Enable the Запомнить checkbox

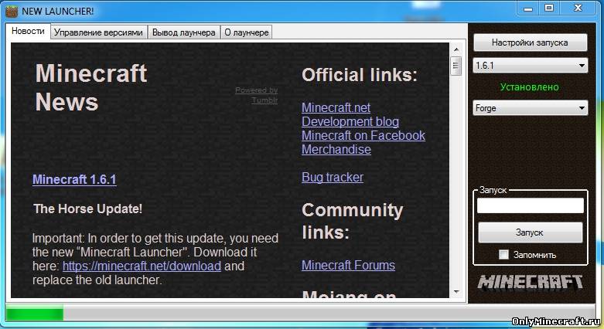pos(504,255)
